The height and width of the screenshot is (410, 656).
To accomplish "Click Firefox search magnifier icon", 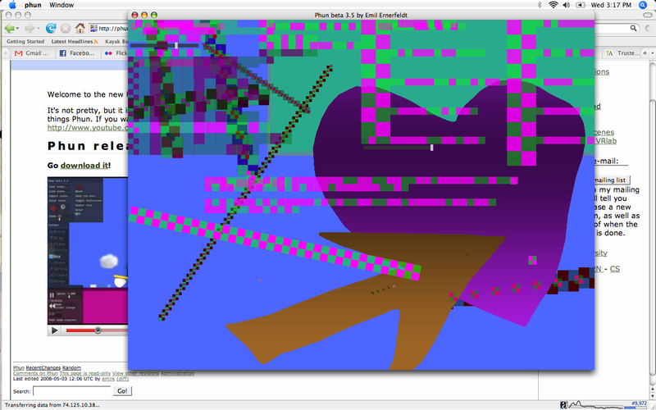I will coord(634,28).
